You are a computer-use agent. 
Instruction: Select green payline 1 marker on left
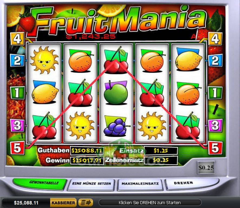click(17, 93)
